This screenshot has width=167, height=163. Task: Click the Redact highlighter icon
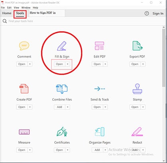click(x=137, y=132)
